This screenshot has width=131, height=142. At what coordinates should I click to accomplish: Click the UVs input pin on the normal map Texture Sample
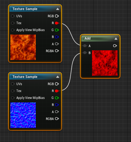pos(13,84)
